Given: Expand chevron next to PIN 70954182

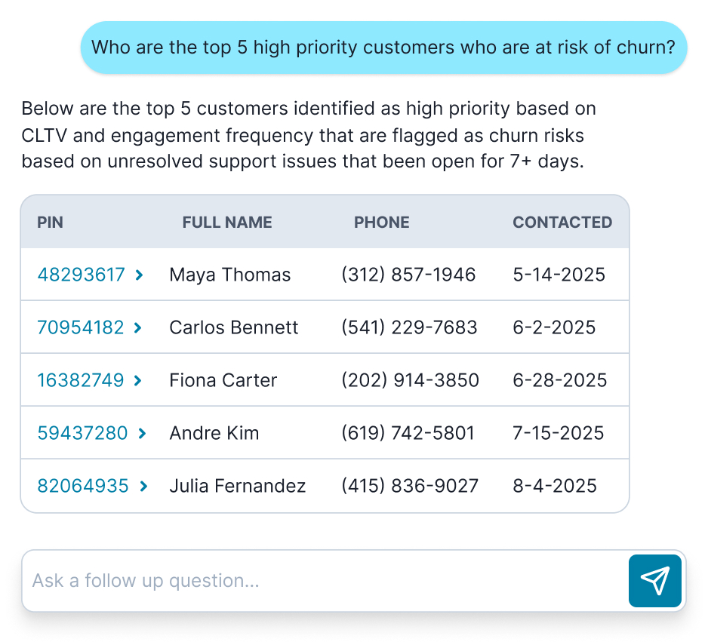Looking at the screenshot, I should tap(137, 327).
